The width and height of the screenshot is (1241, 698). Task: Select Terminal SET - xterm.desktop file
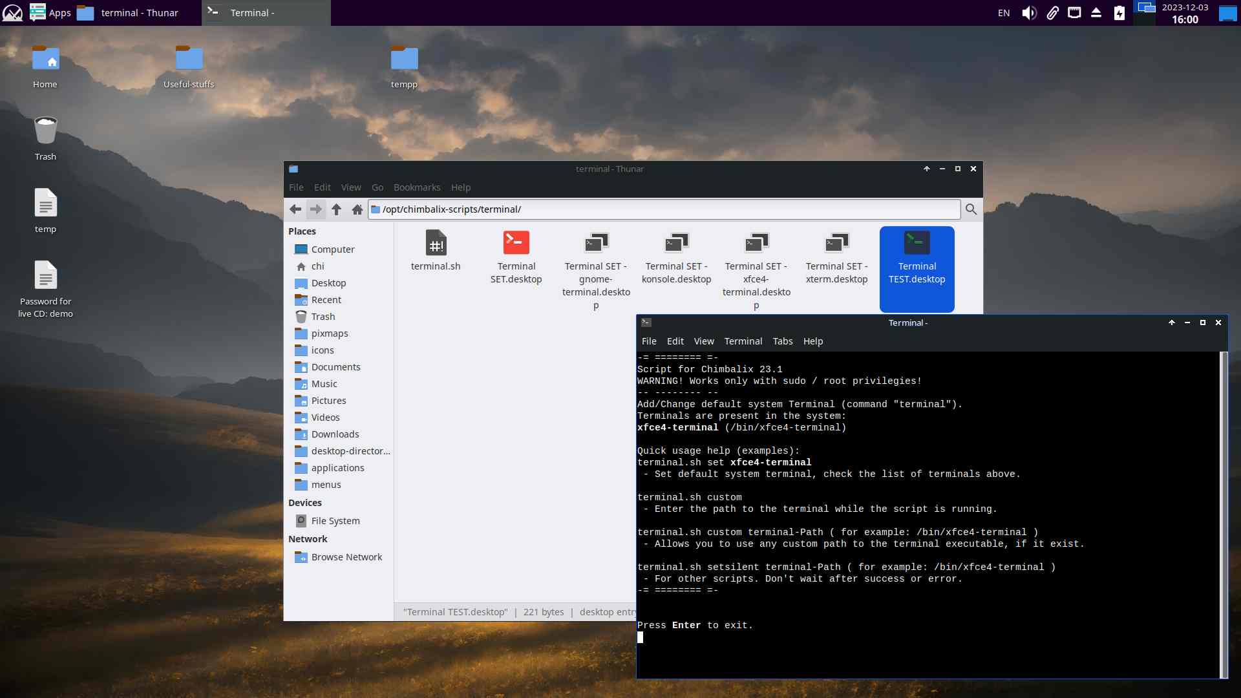pyautogui.click(x=836, y=257)
